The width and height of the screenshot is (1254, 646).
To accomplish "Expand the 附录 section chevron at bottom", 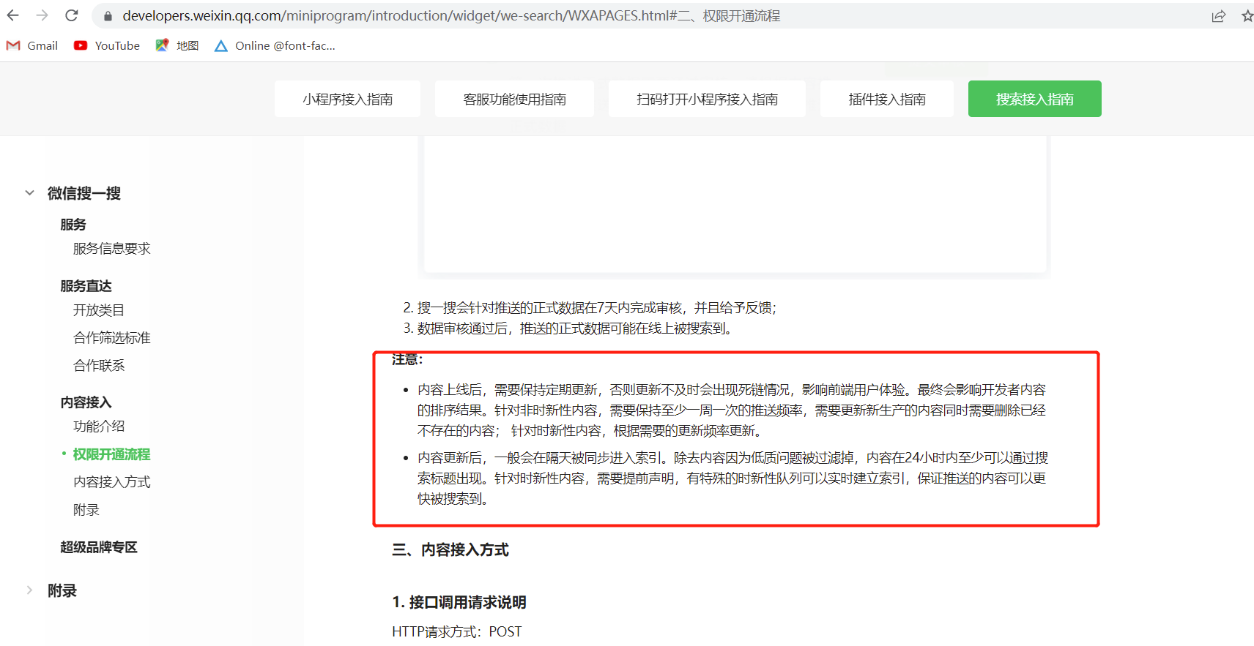I will point(29,590).
